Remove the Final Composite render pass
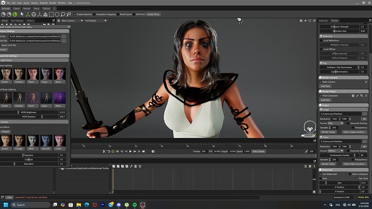This screenshot has height=209, width=372. pyautogui.click(x=366, y=95)
